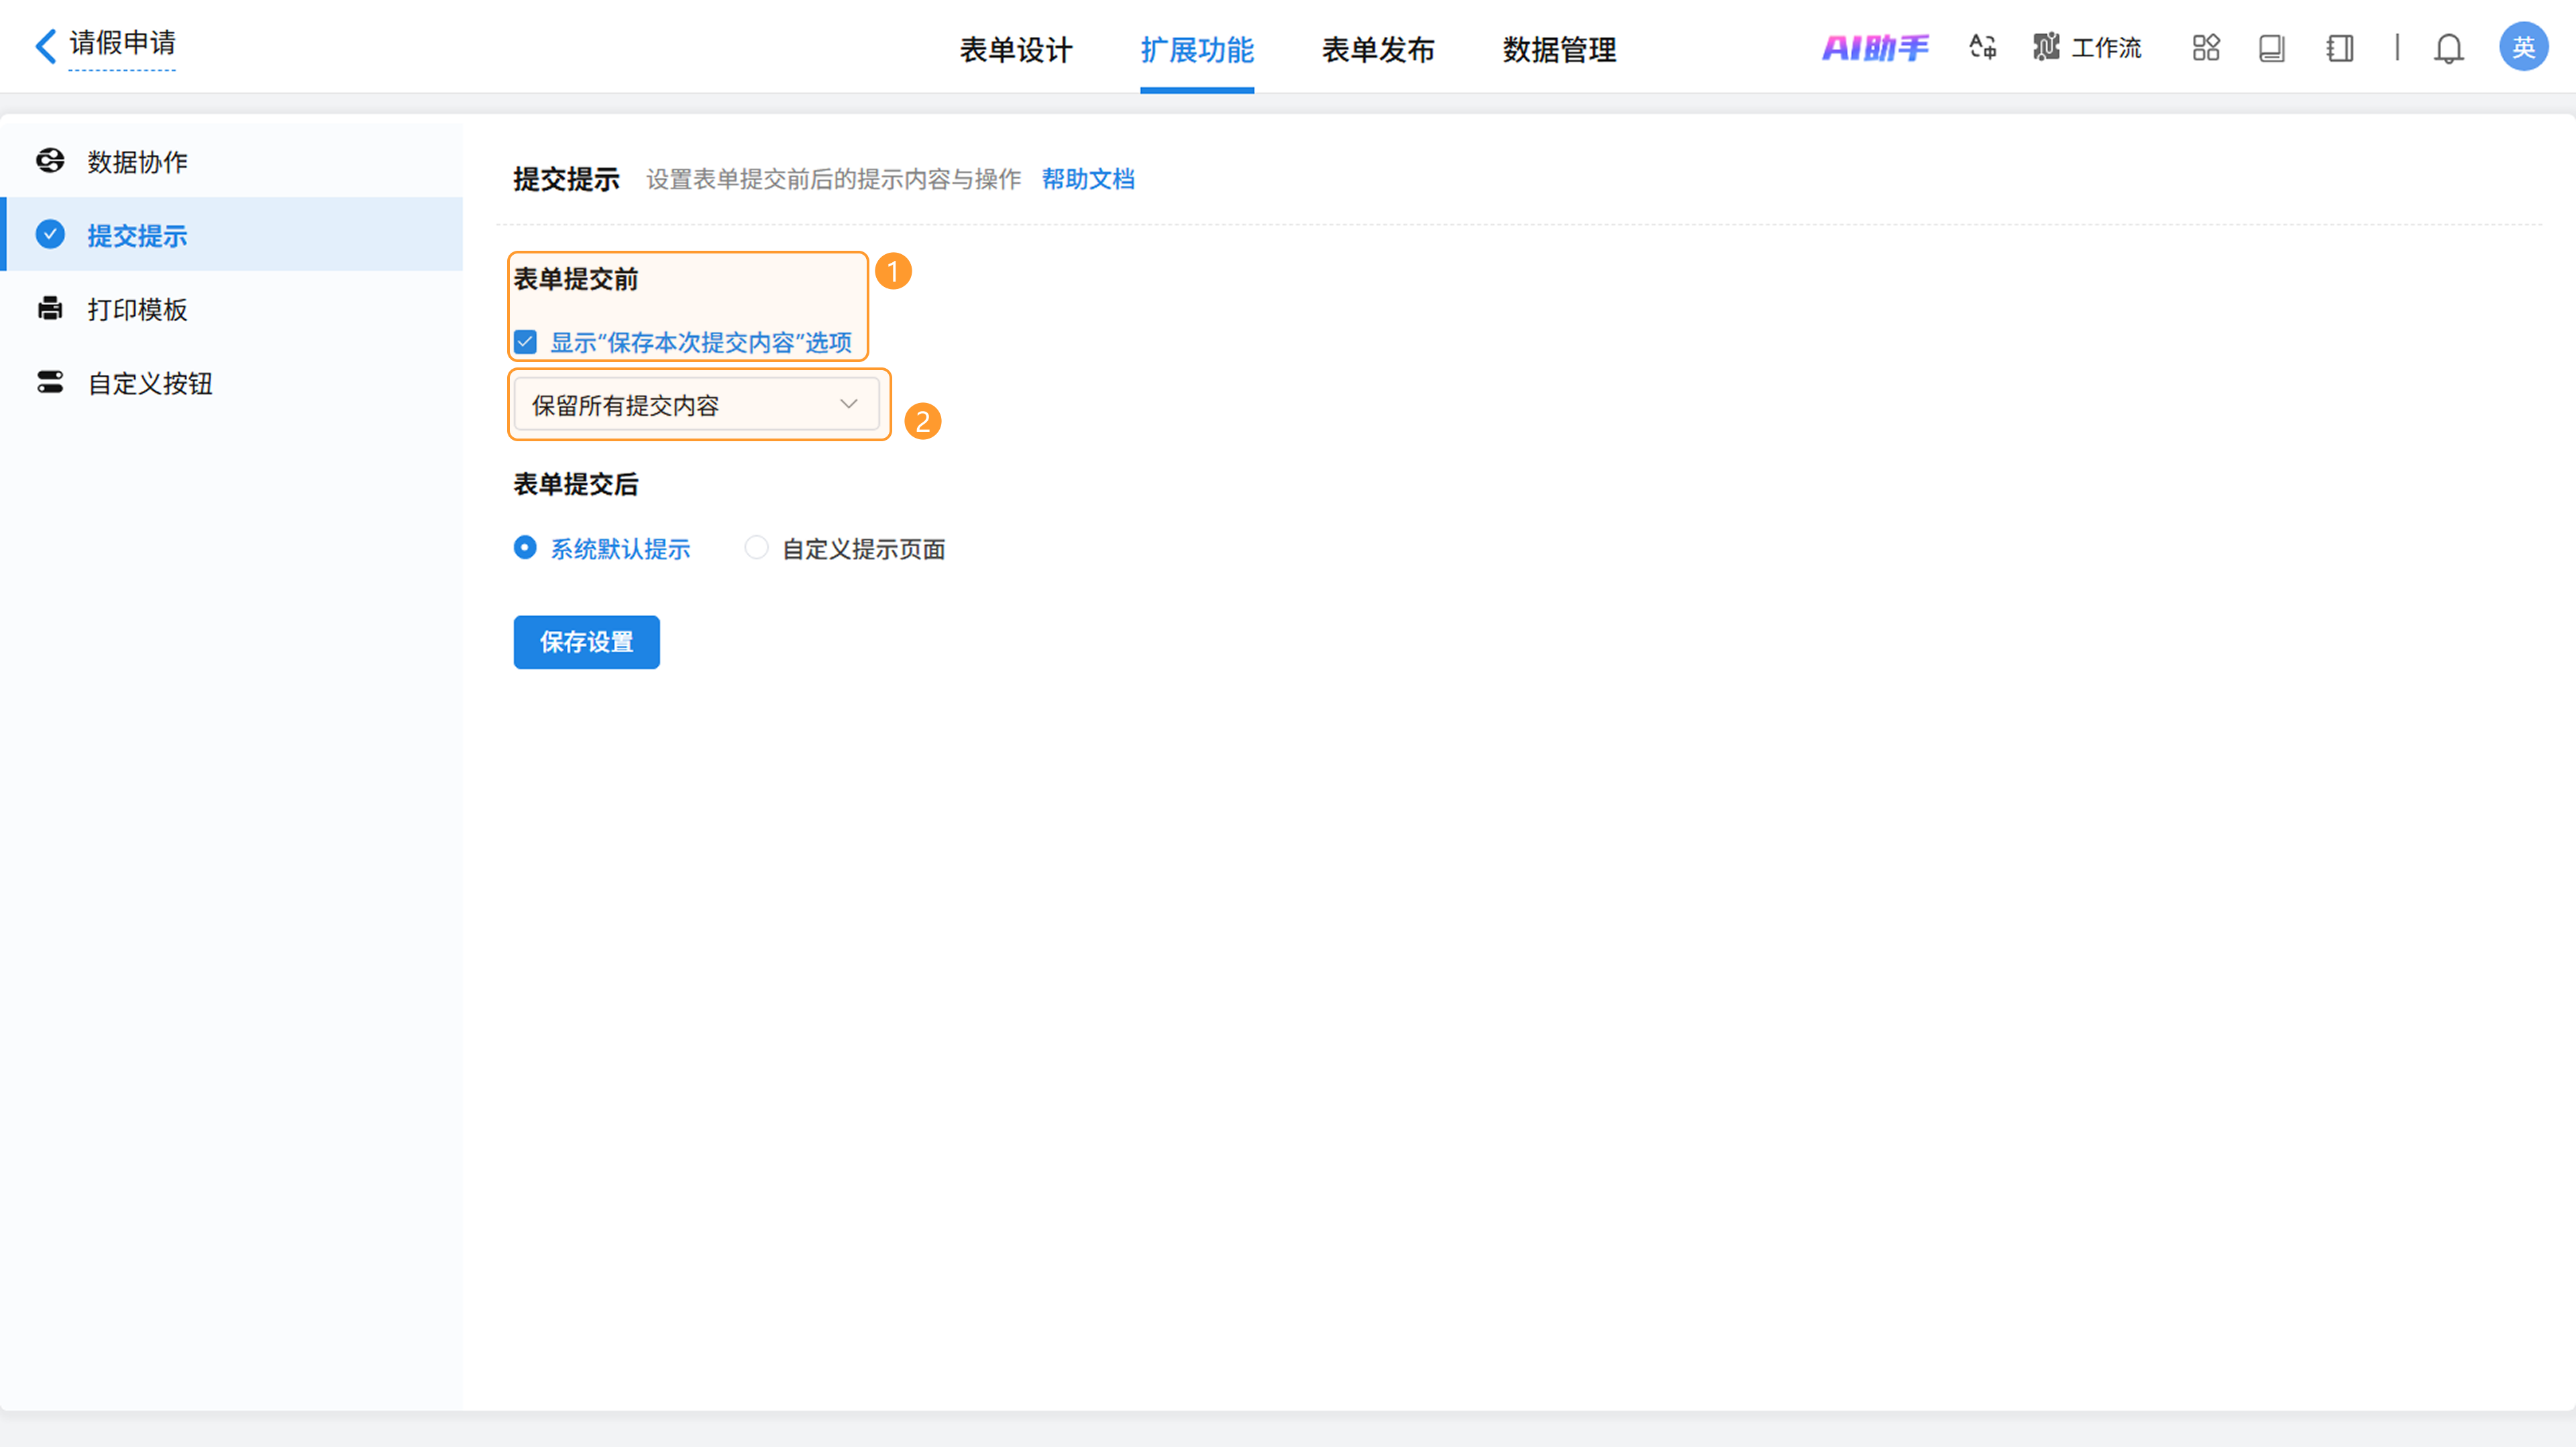Expand the 保留所有提交内容 dropdown
The width and height of the screenshot is (2576, 1447).
pyautogui.click(x=697, y=405)
